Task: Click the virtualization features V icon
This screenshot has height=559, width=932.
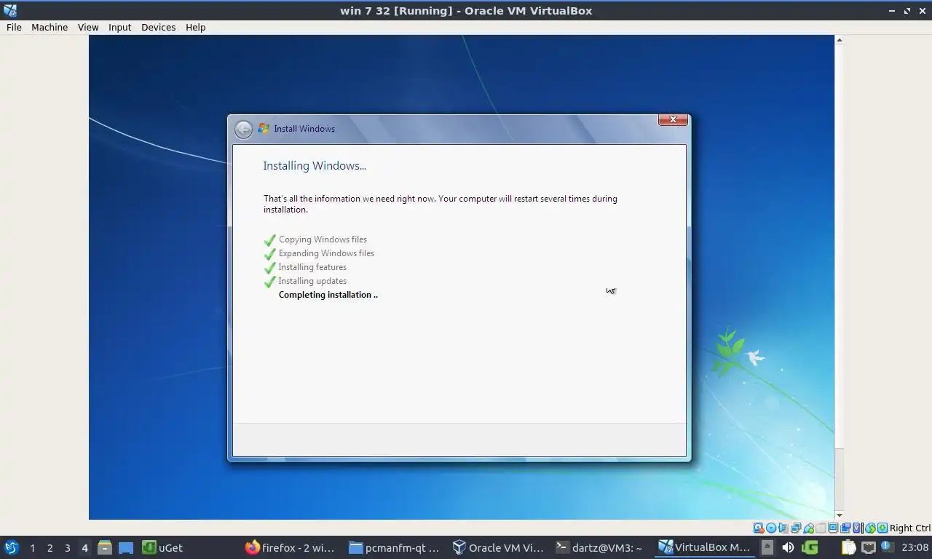Action: click(856, 528)
